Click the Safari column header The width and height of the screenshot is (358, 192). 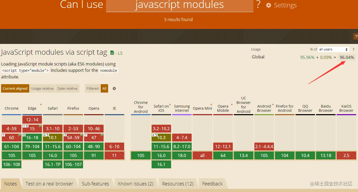click(53, 108)
